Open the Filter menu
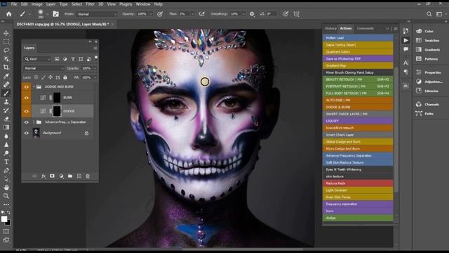 click(90, 4)
